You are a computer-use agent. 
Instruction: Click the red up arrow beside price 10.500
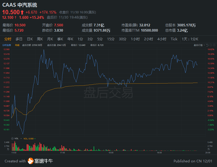(x=22, y=12)
